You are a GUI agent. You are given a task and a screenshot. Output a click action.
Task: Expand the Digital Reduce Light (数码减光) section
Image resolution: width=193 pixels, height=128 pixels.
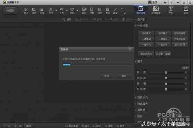142,104
